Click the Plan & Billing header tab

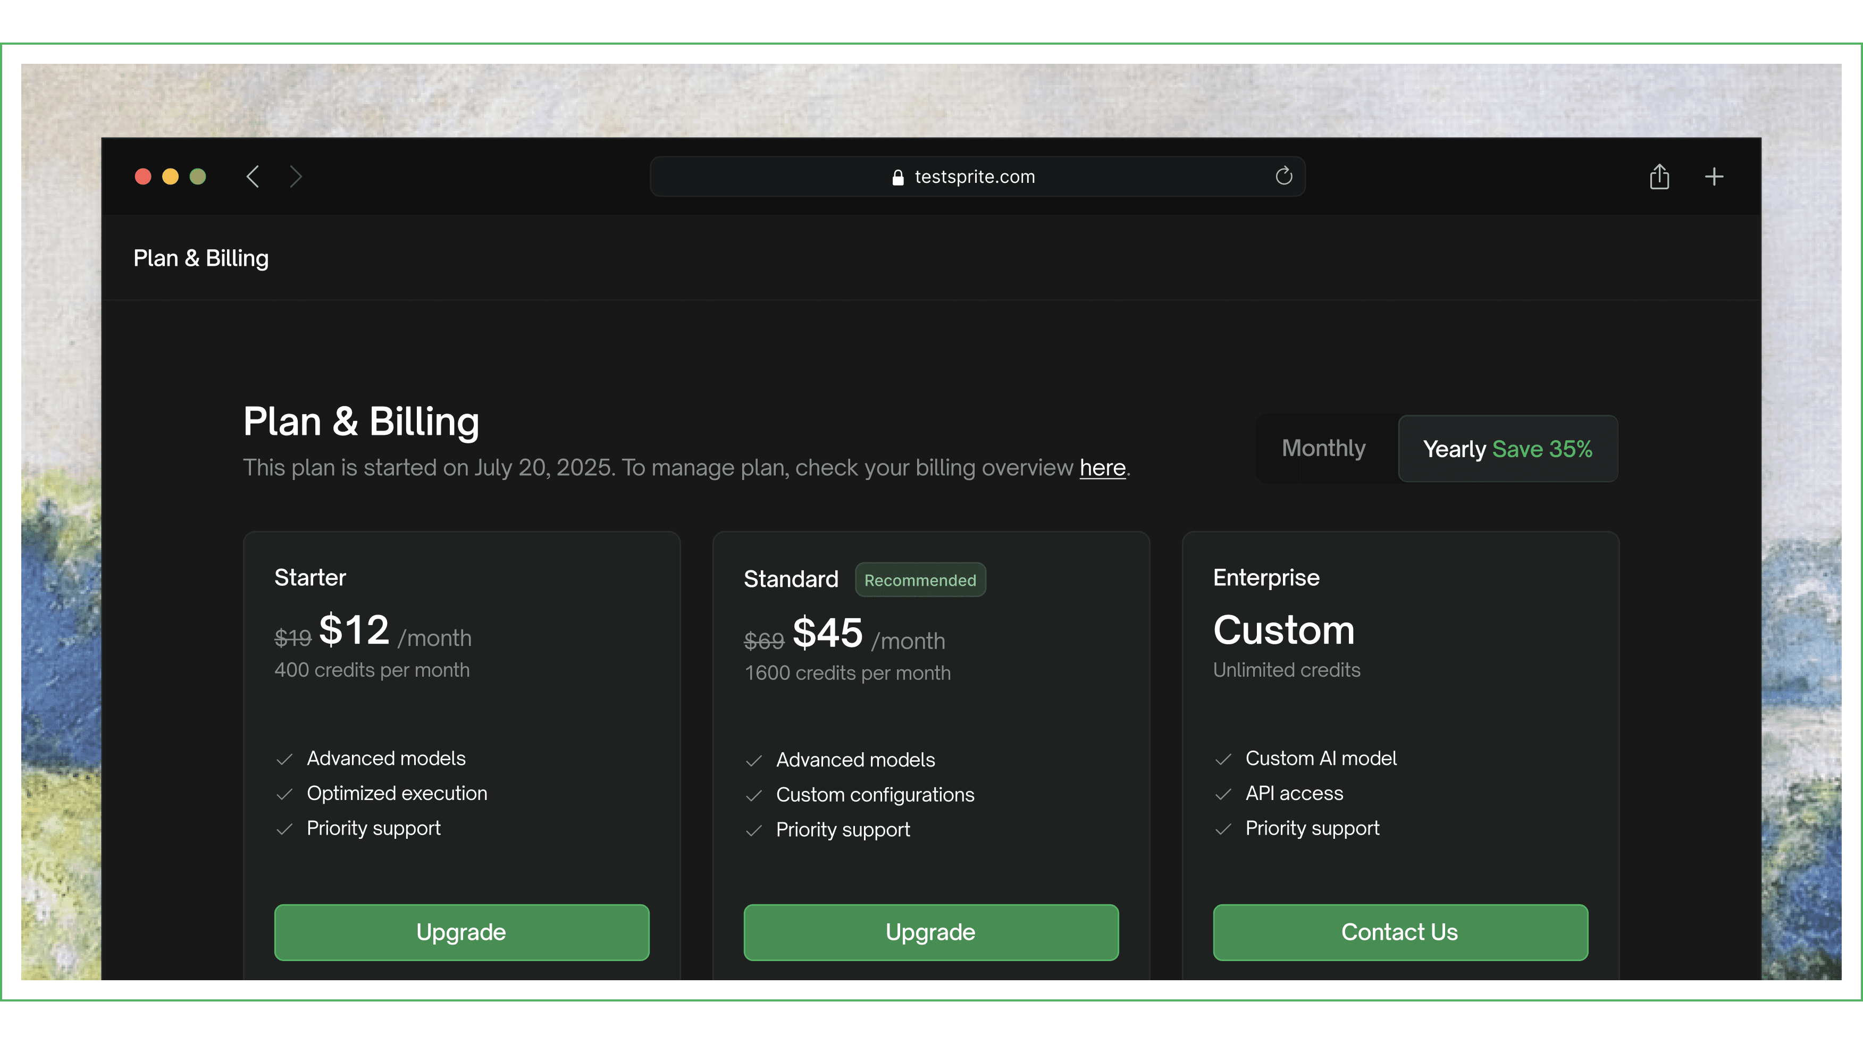click(x=201, y=258)
